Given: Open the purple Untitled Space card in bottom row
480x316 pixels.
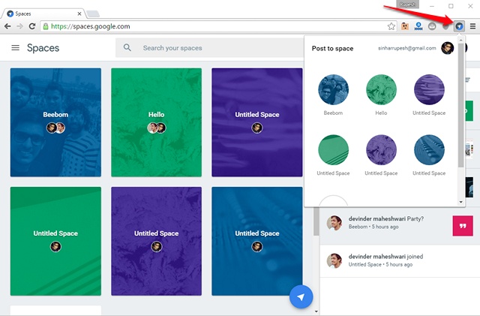Looking at the screenshot, I should (157, 241).
